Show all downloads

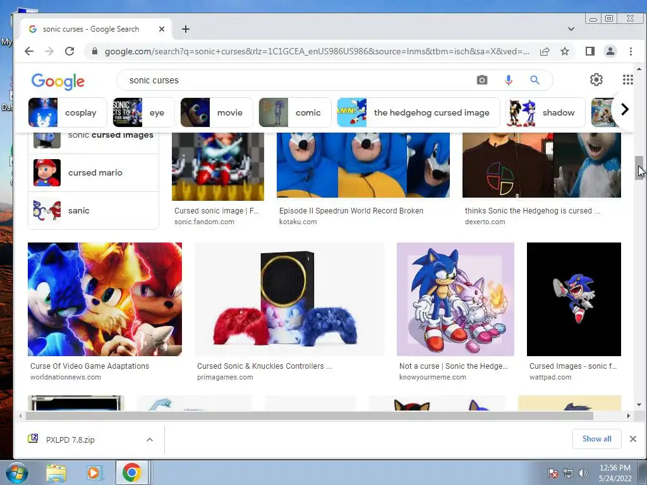click(x=596, y=439)
